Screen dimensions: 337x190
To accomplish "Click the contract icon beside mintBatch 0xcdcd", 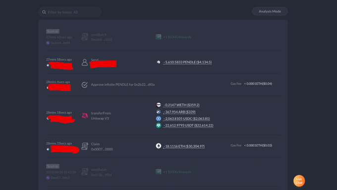I will 85,37.
